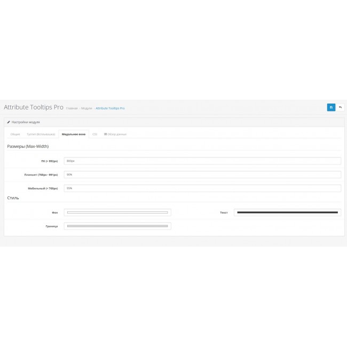Click the Мобильный max-width input with 95%
347x347 pixels.
(202, 188)
